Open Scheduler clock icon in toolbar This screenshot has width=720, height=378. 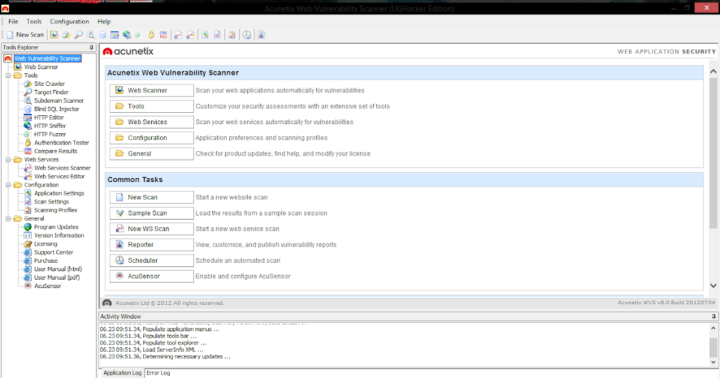[x=247, y=35]
